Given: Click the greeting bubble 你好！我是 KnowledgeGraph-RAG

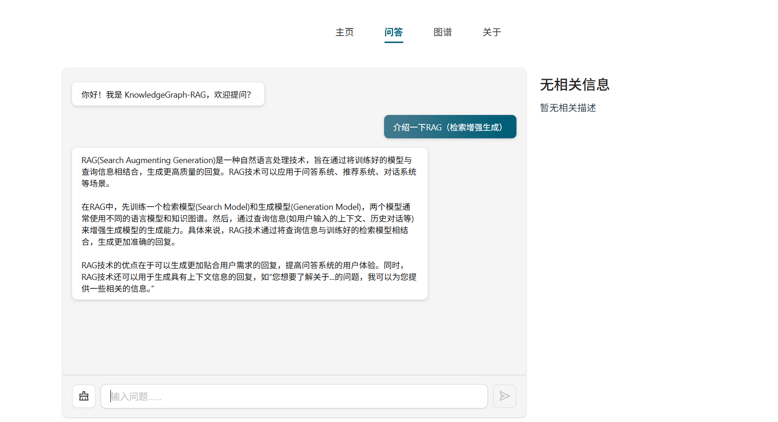Looking at the screenshot, I should click(168, 94).
